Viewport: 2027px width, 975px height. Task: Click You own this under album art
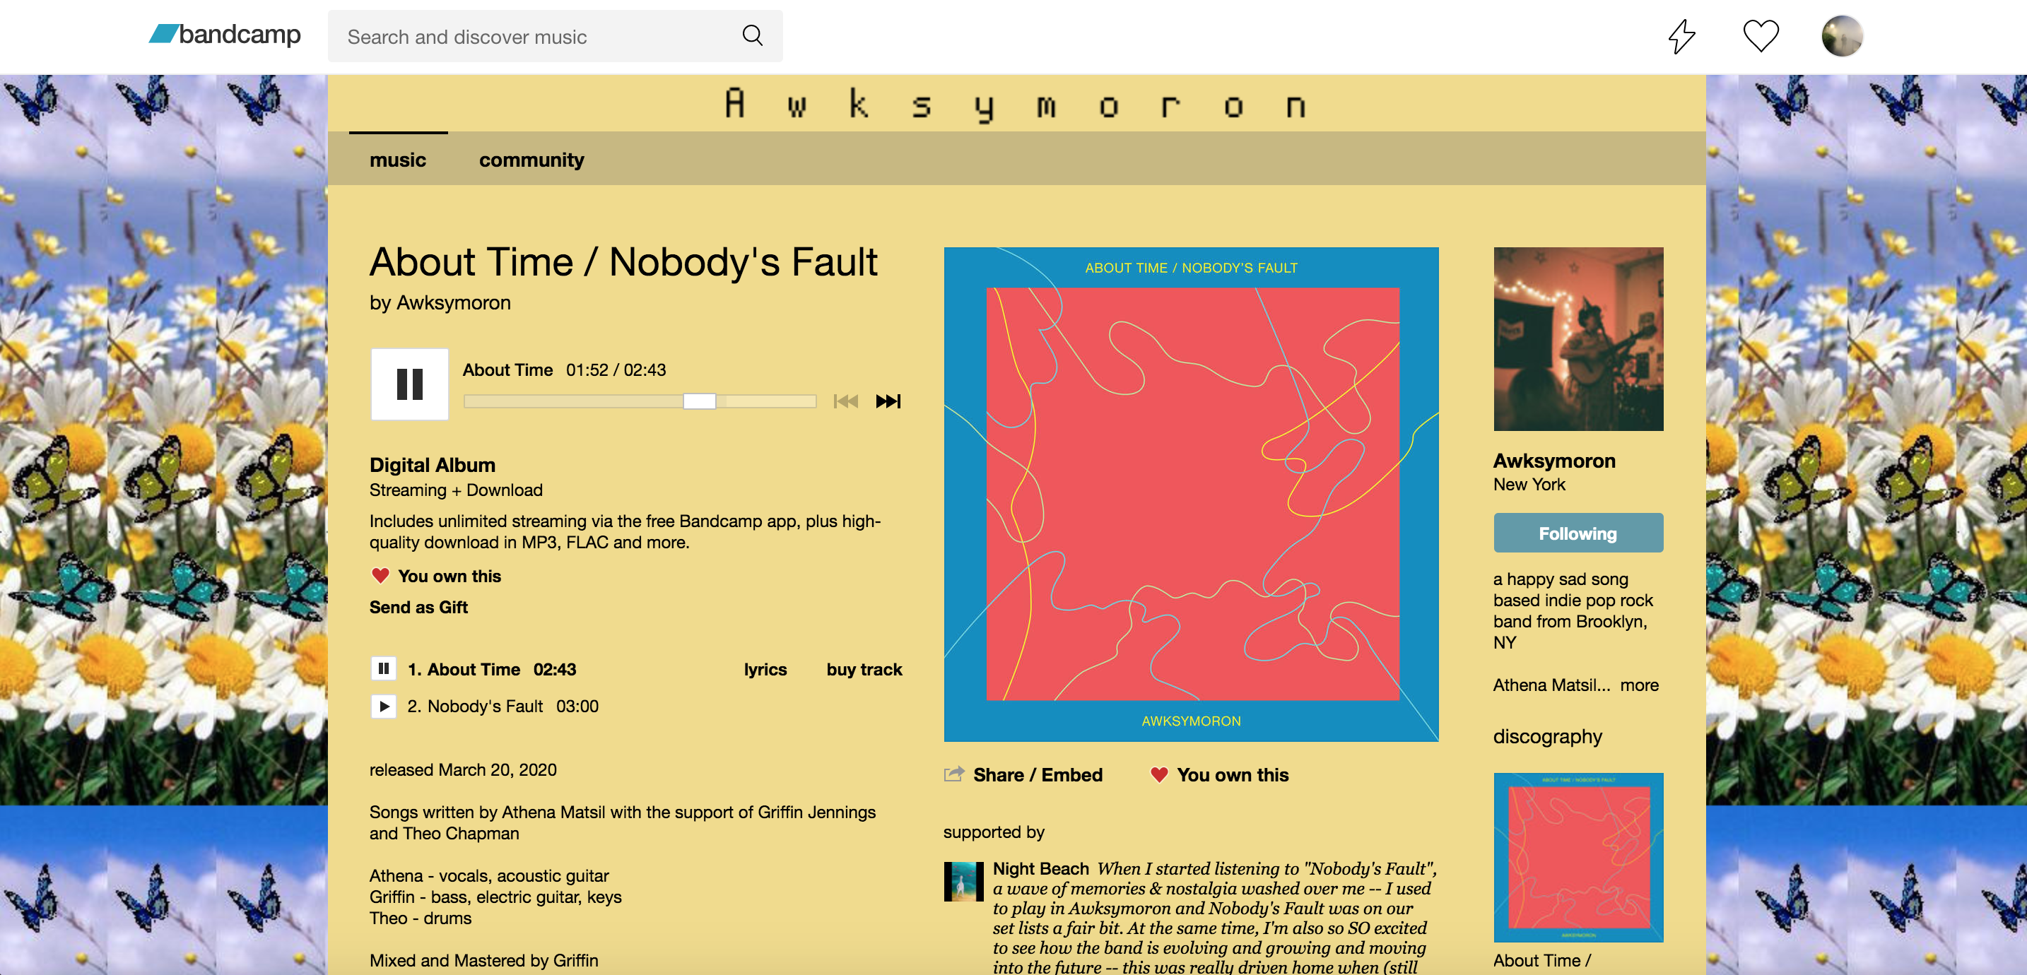(x=1233, y=774)
